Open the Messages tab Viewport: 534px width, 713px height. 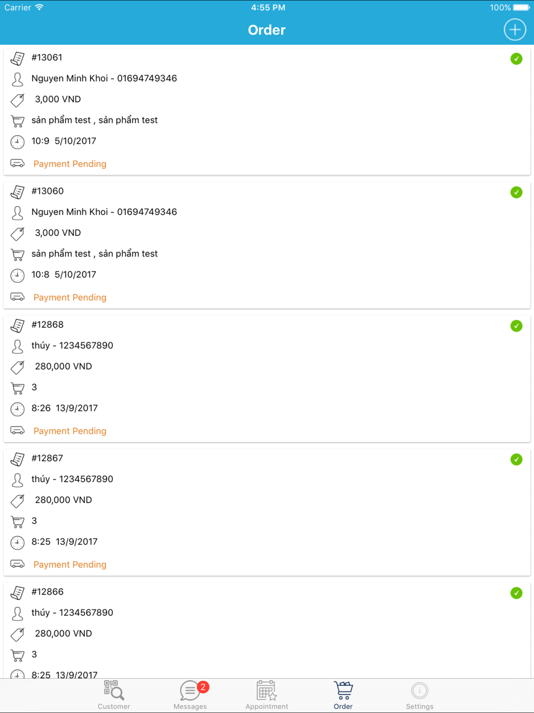tap(190, 695)
